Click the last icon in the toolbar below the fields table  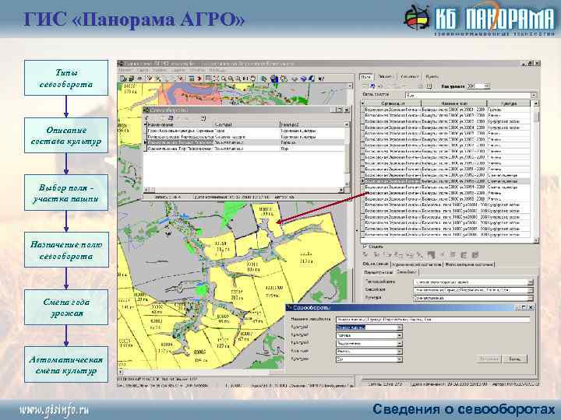point(475,254)
